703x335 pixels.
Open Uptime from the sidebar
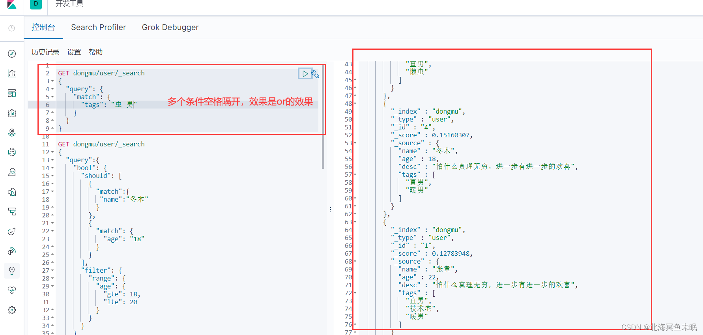(x=12, y=231)
